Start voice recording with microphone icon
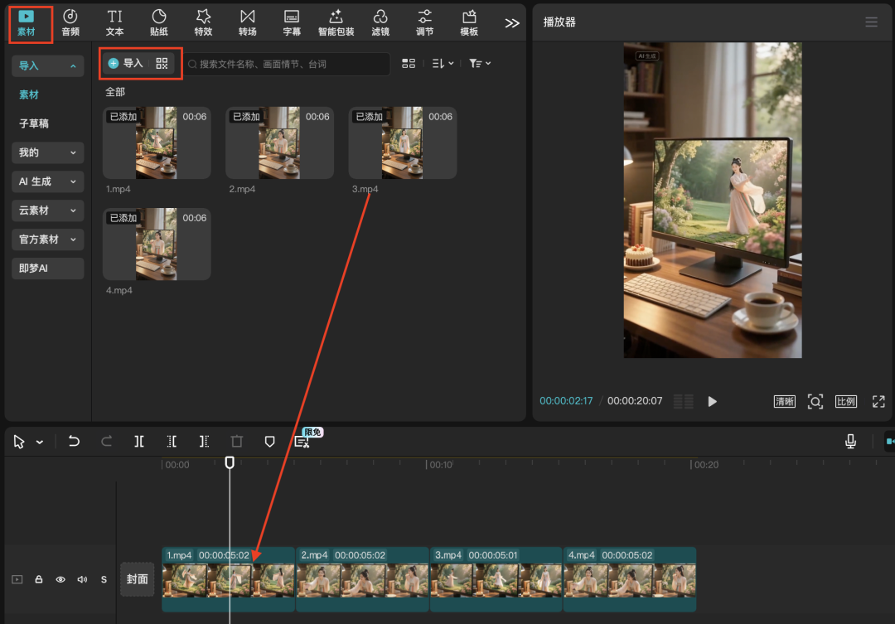The image size is (895, 624). click(850, 441)
